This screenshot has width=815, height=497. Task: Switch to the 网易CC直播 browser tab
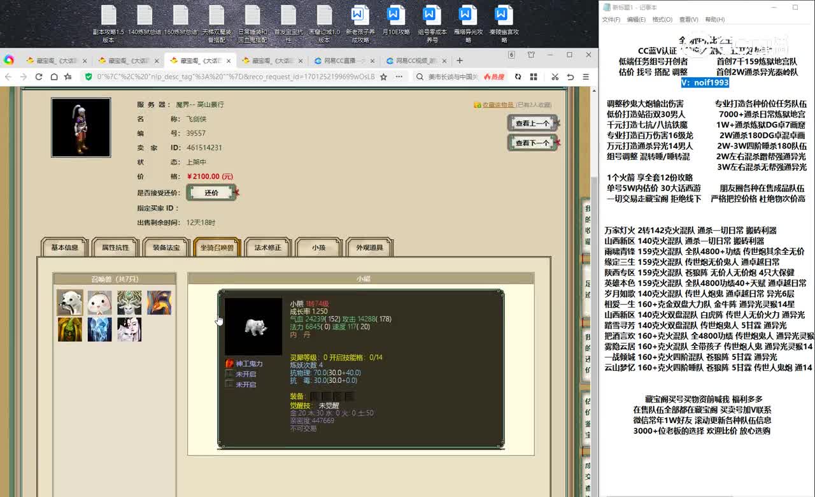[x=343, y=61]
